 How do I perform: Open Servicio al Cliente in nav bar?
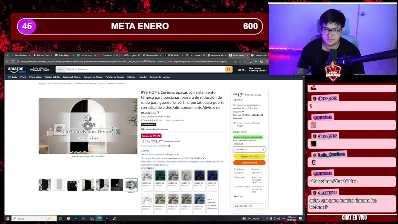pos(72,77)
